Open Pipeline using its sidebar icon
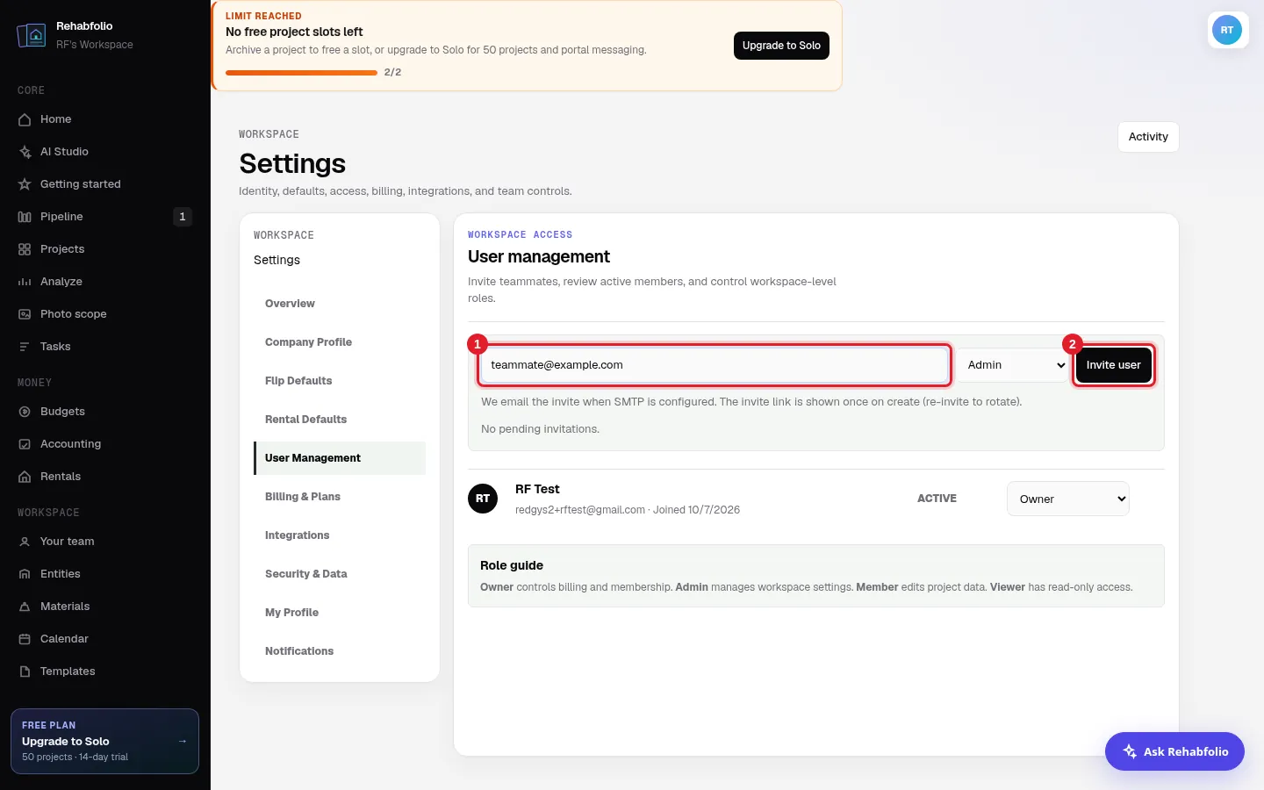Viewport: 1264px width, 790px height. [25, 217]
